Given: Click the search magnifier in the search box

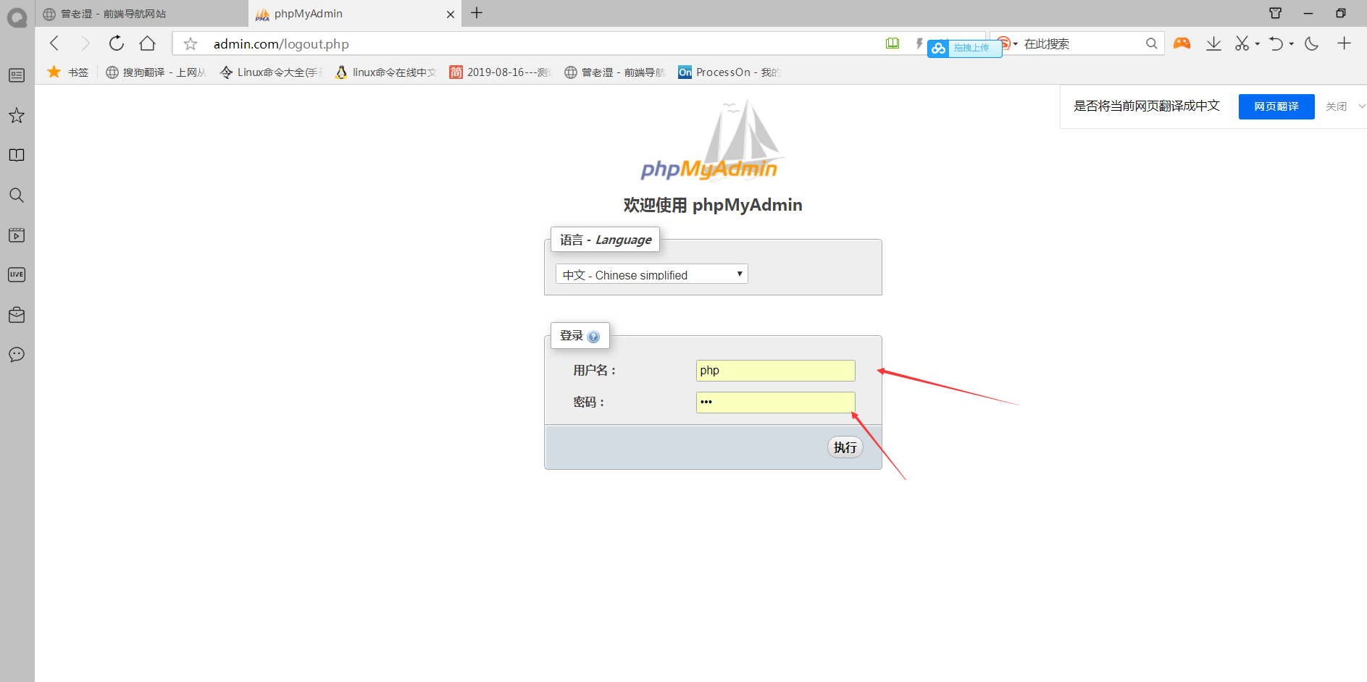Looking at the screenshot, I should click(1151, 43).
